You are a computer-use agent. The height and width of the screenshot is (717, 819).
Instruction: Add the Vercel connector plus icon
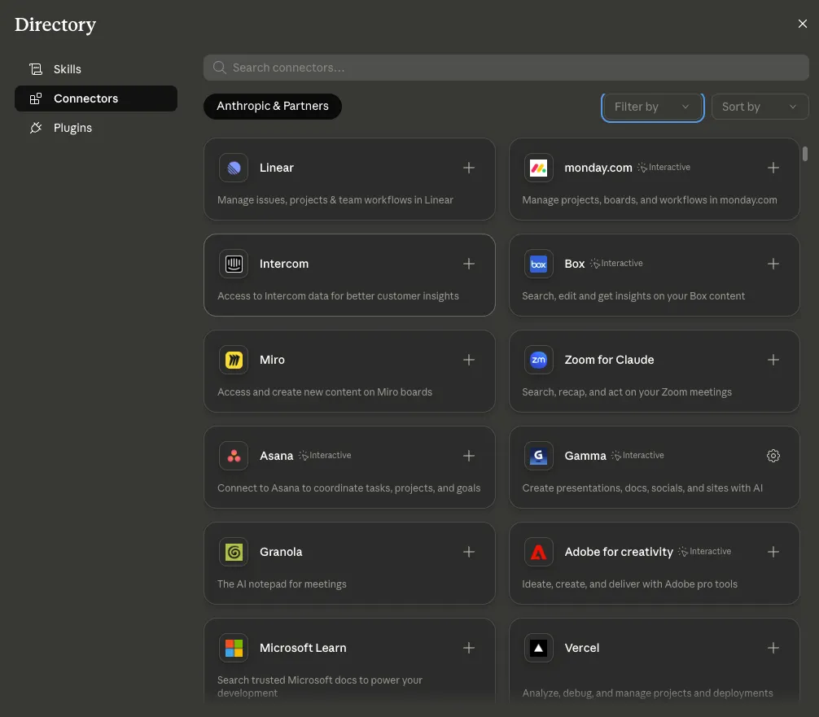[773, 648]
